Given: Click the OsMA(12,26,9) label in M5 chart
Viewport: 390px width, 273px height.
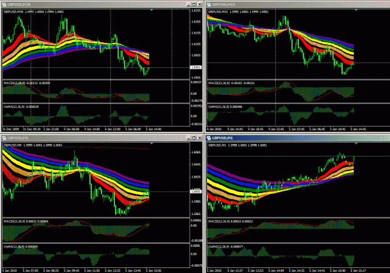Looking at the screenshot, I should coord(21,247).
